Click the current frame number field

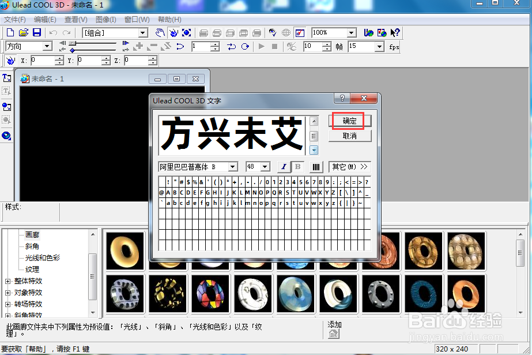click(201, 47)
